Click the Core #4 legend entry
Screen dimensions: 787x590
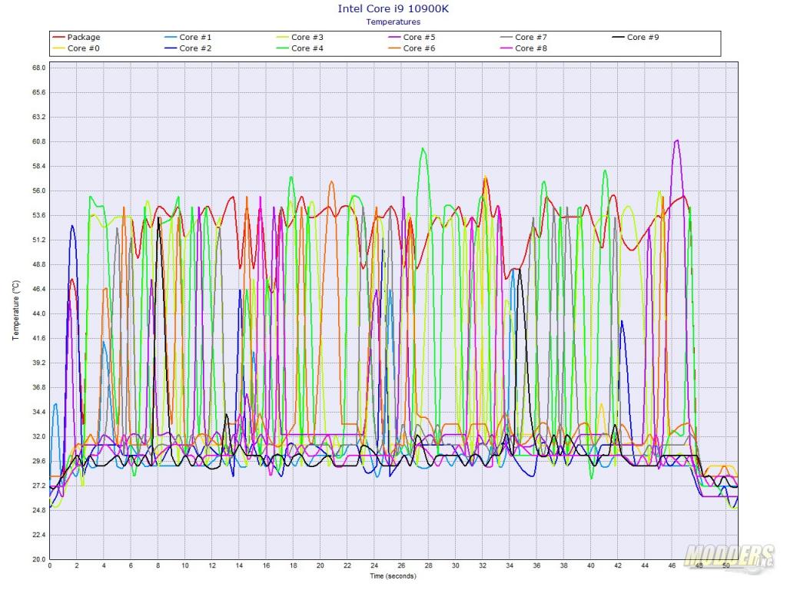click(x=300, y=48)
